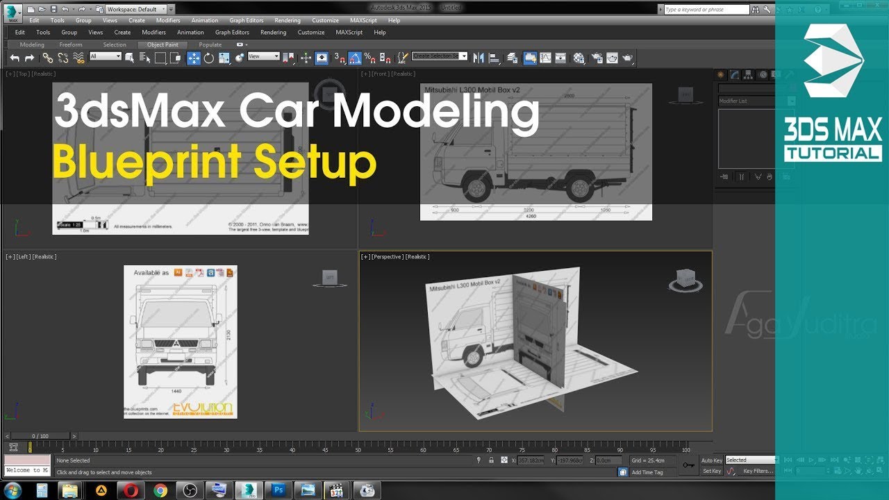The width and height of the screenshot is (889, 500).
Task: Click the Use Pivot Point Center icon
Action: [290, 58]
